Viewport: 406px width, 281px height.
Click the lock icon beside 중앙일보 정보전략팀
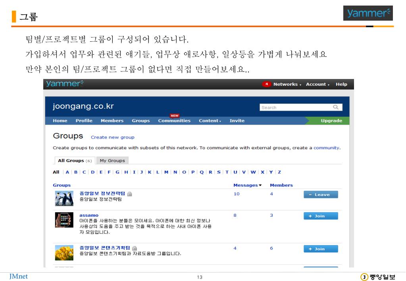click(x=130, y=194)
